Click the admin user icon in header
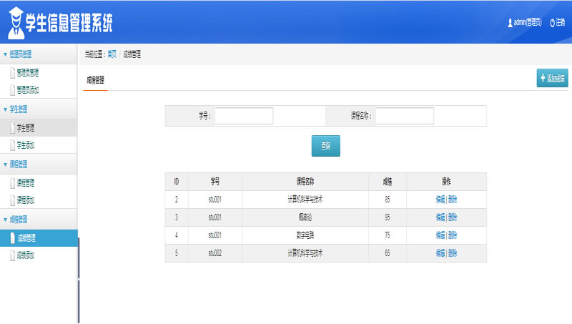The width and height of the screenshot is (572, 324). 510,23
